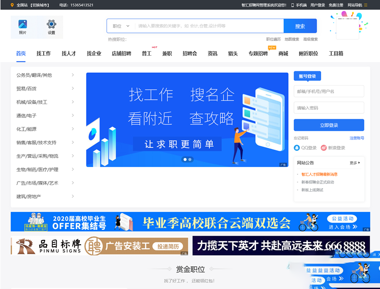Click the 照片 photo icon

[23, 24]
